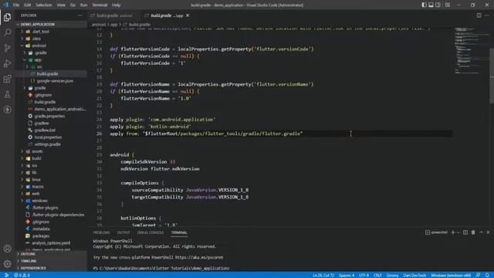Change the UTF-8 file encoding

pyautogui.click(x=364, y=275)
